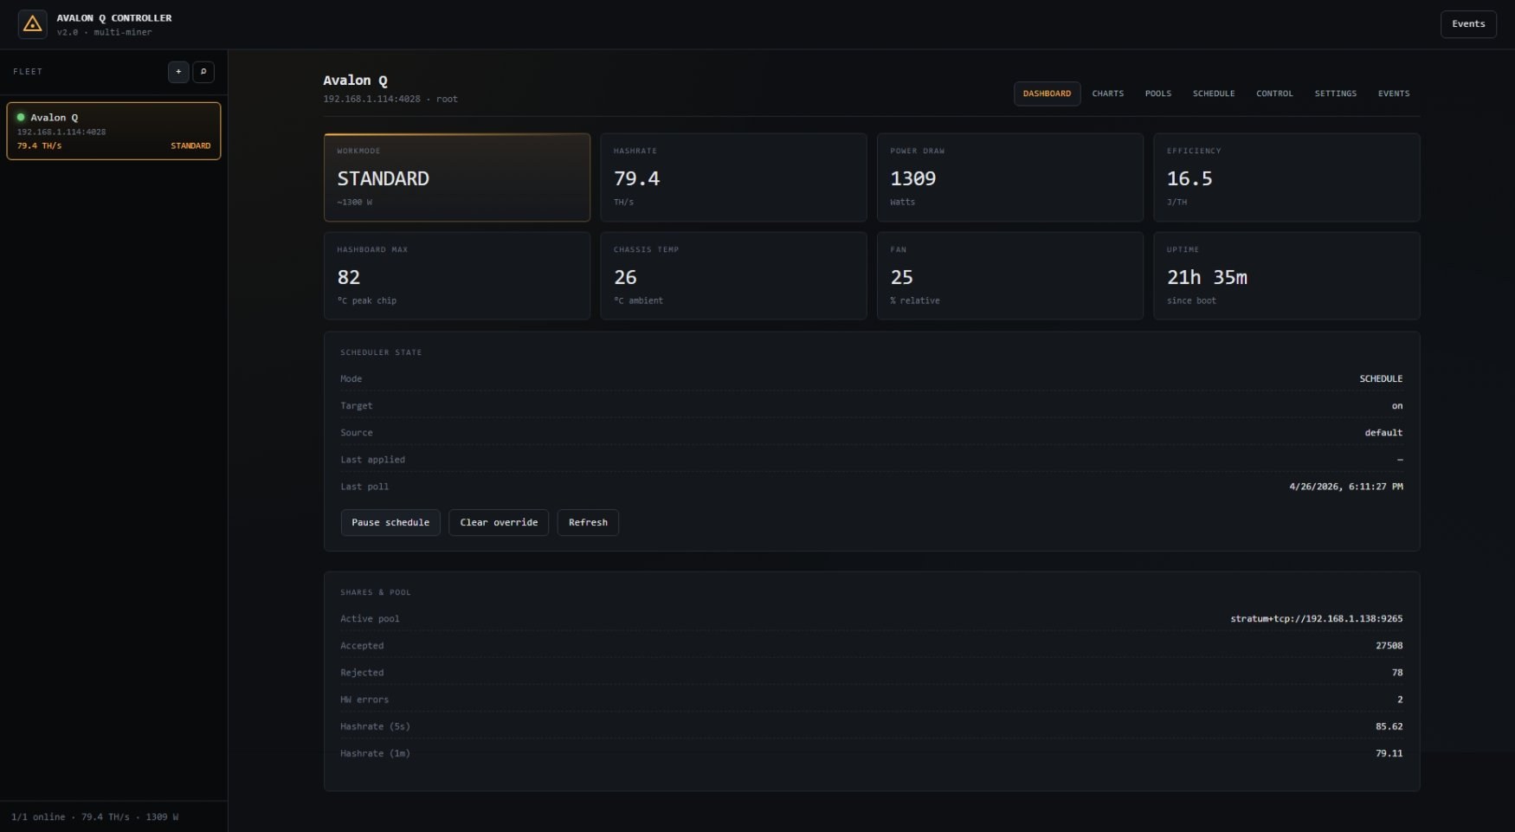The image size is (1515, 832).
Task: Click the "SCHEDULER STATE" section heading
Action: [x=381, y=352]
